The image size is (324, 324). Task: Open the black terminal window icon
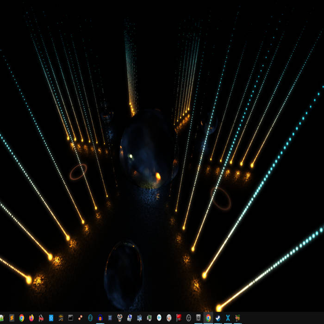pos(70,318)
